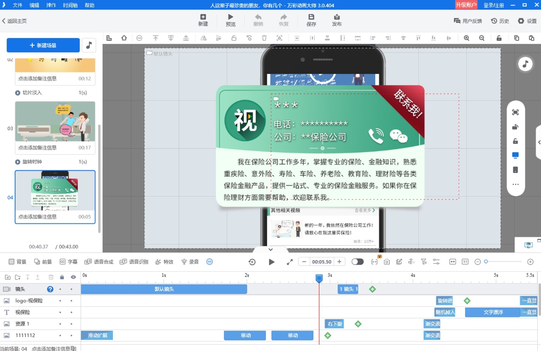
Task: Increase scene duration with plus button
Action: [339, 262]
